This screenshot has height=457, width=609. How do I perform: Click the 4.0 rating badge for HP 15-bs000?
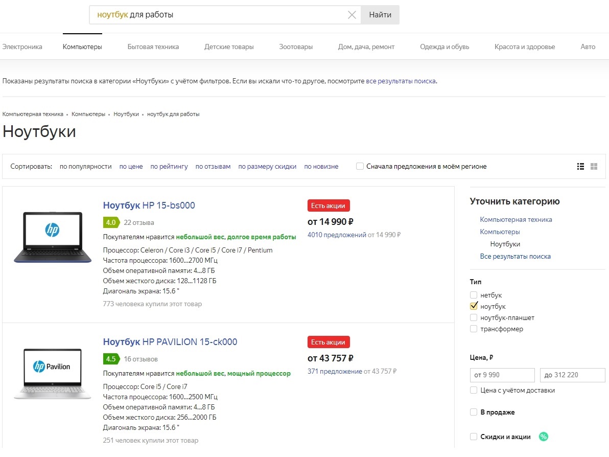pyautogui.click(x=111, y=222)
